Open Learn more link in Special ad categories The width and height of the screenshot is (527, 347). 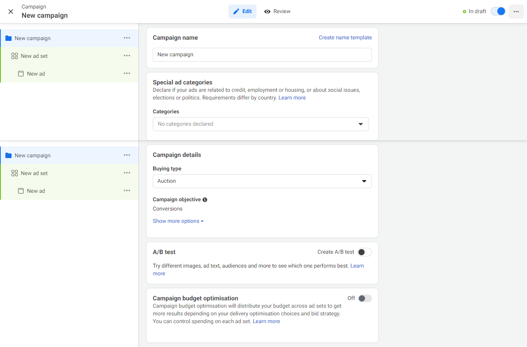(x=292, y=98)
